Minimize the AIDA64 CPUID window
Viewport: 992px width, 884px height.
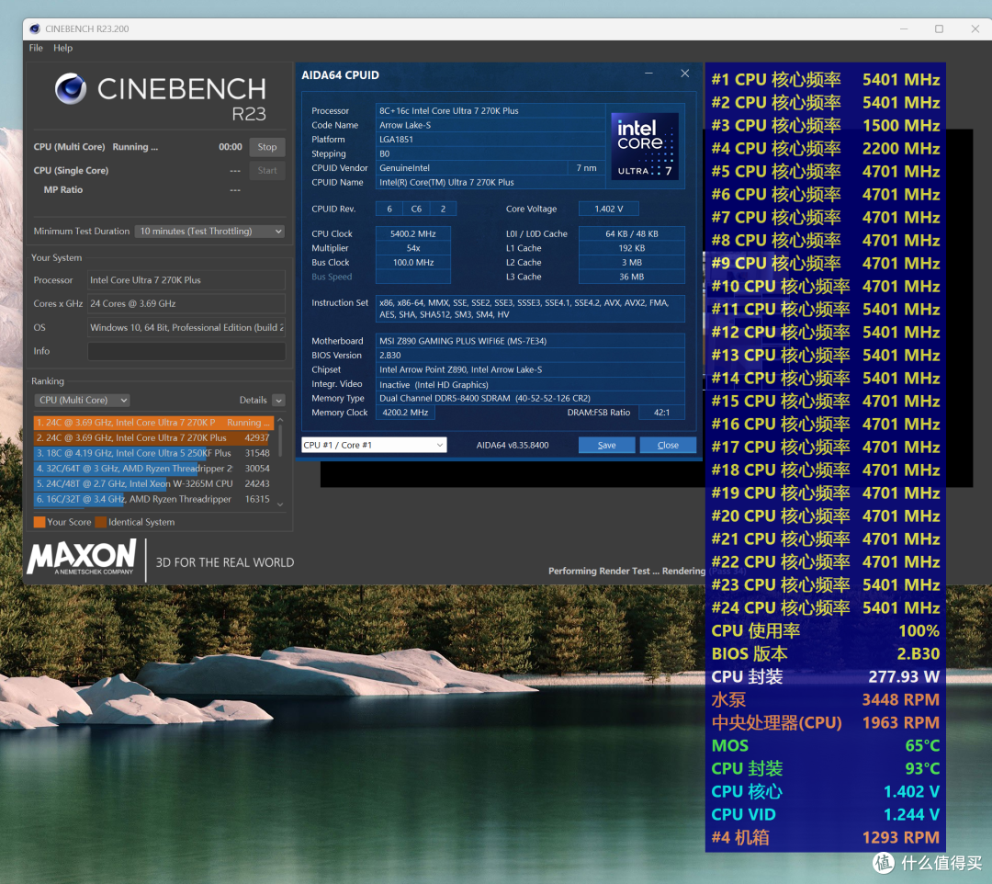[x=648, y=74]
